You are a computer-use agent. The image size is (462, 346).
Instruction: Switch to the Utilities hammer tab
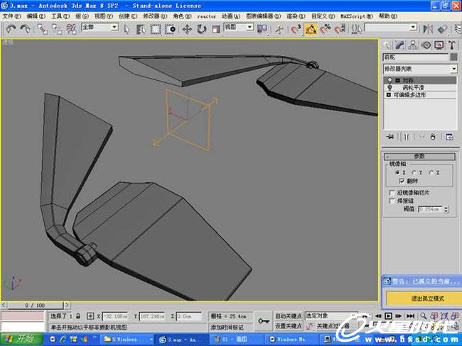(x=452, y=45)
